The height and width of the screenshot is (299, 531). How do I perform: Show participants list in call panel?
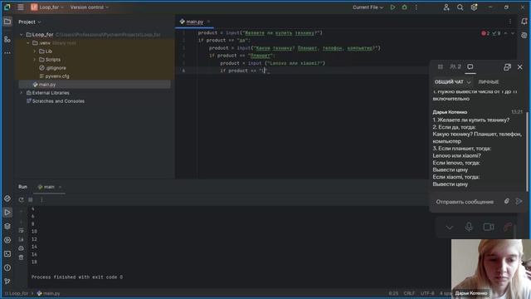pos(455,66)
